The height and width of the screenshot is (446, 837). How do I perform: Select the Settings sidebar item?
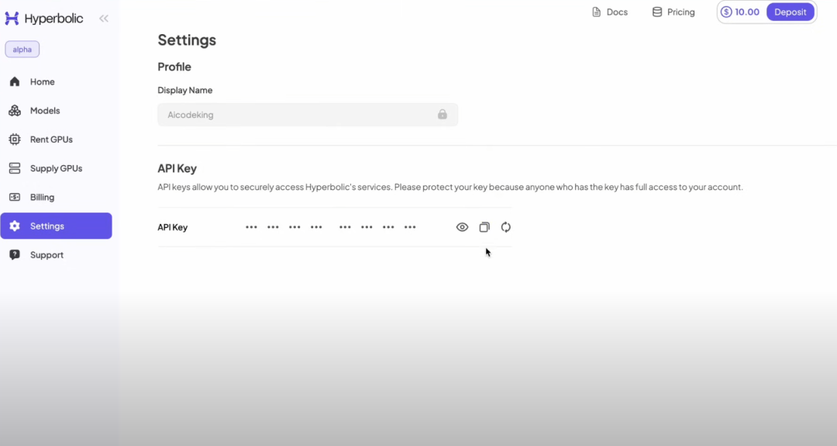56,226
